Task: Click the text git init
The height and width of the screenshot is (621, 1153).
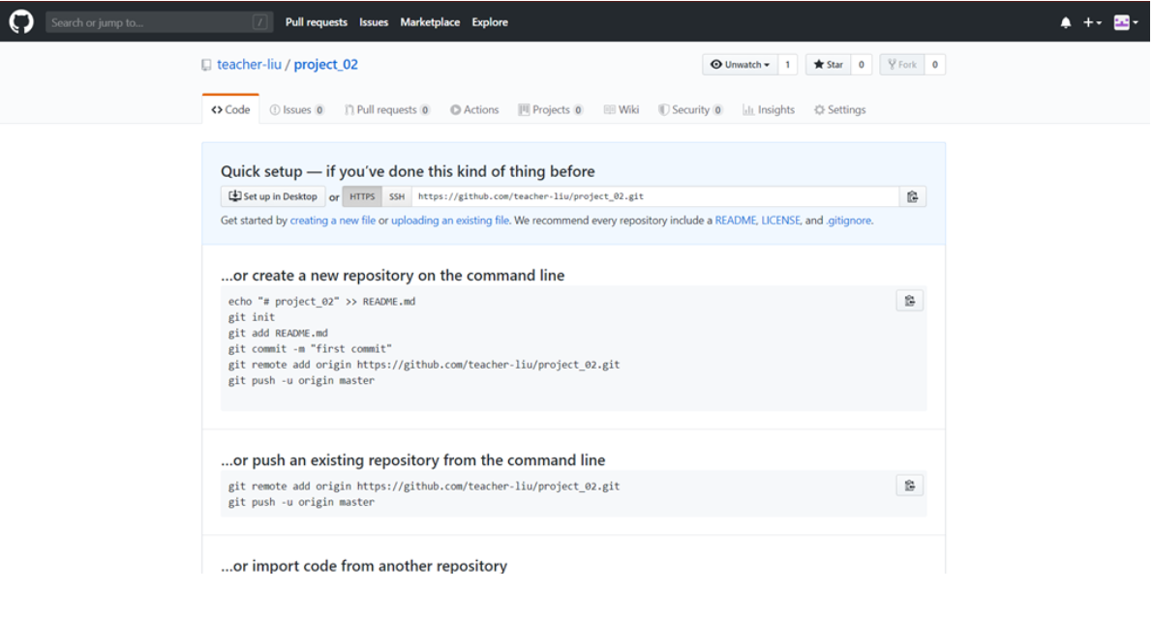Action: coord(252,317)
